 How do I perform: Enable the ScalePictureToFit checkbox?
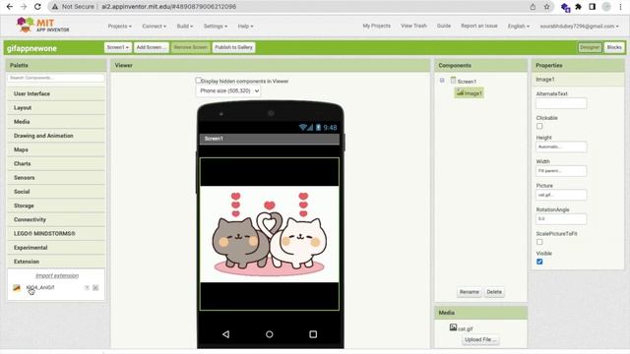[539, 242]
